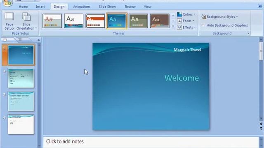Go to previous slide double-arrow button
This screenshot has height=148, width=264.
(261, 124)
